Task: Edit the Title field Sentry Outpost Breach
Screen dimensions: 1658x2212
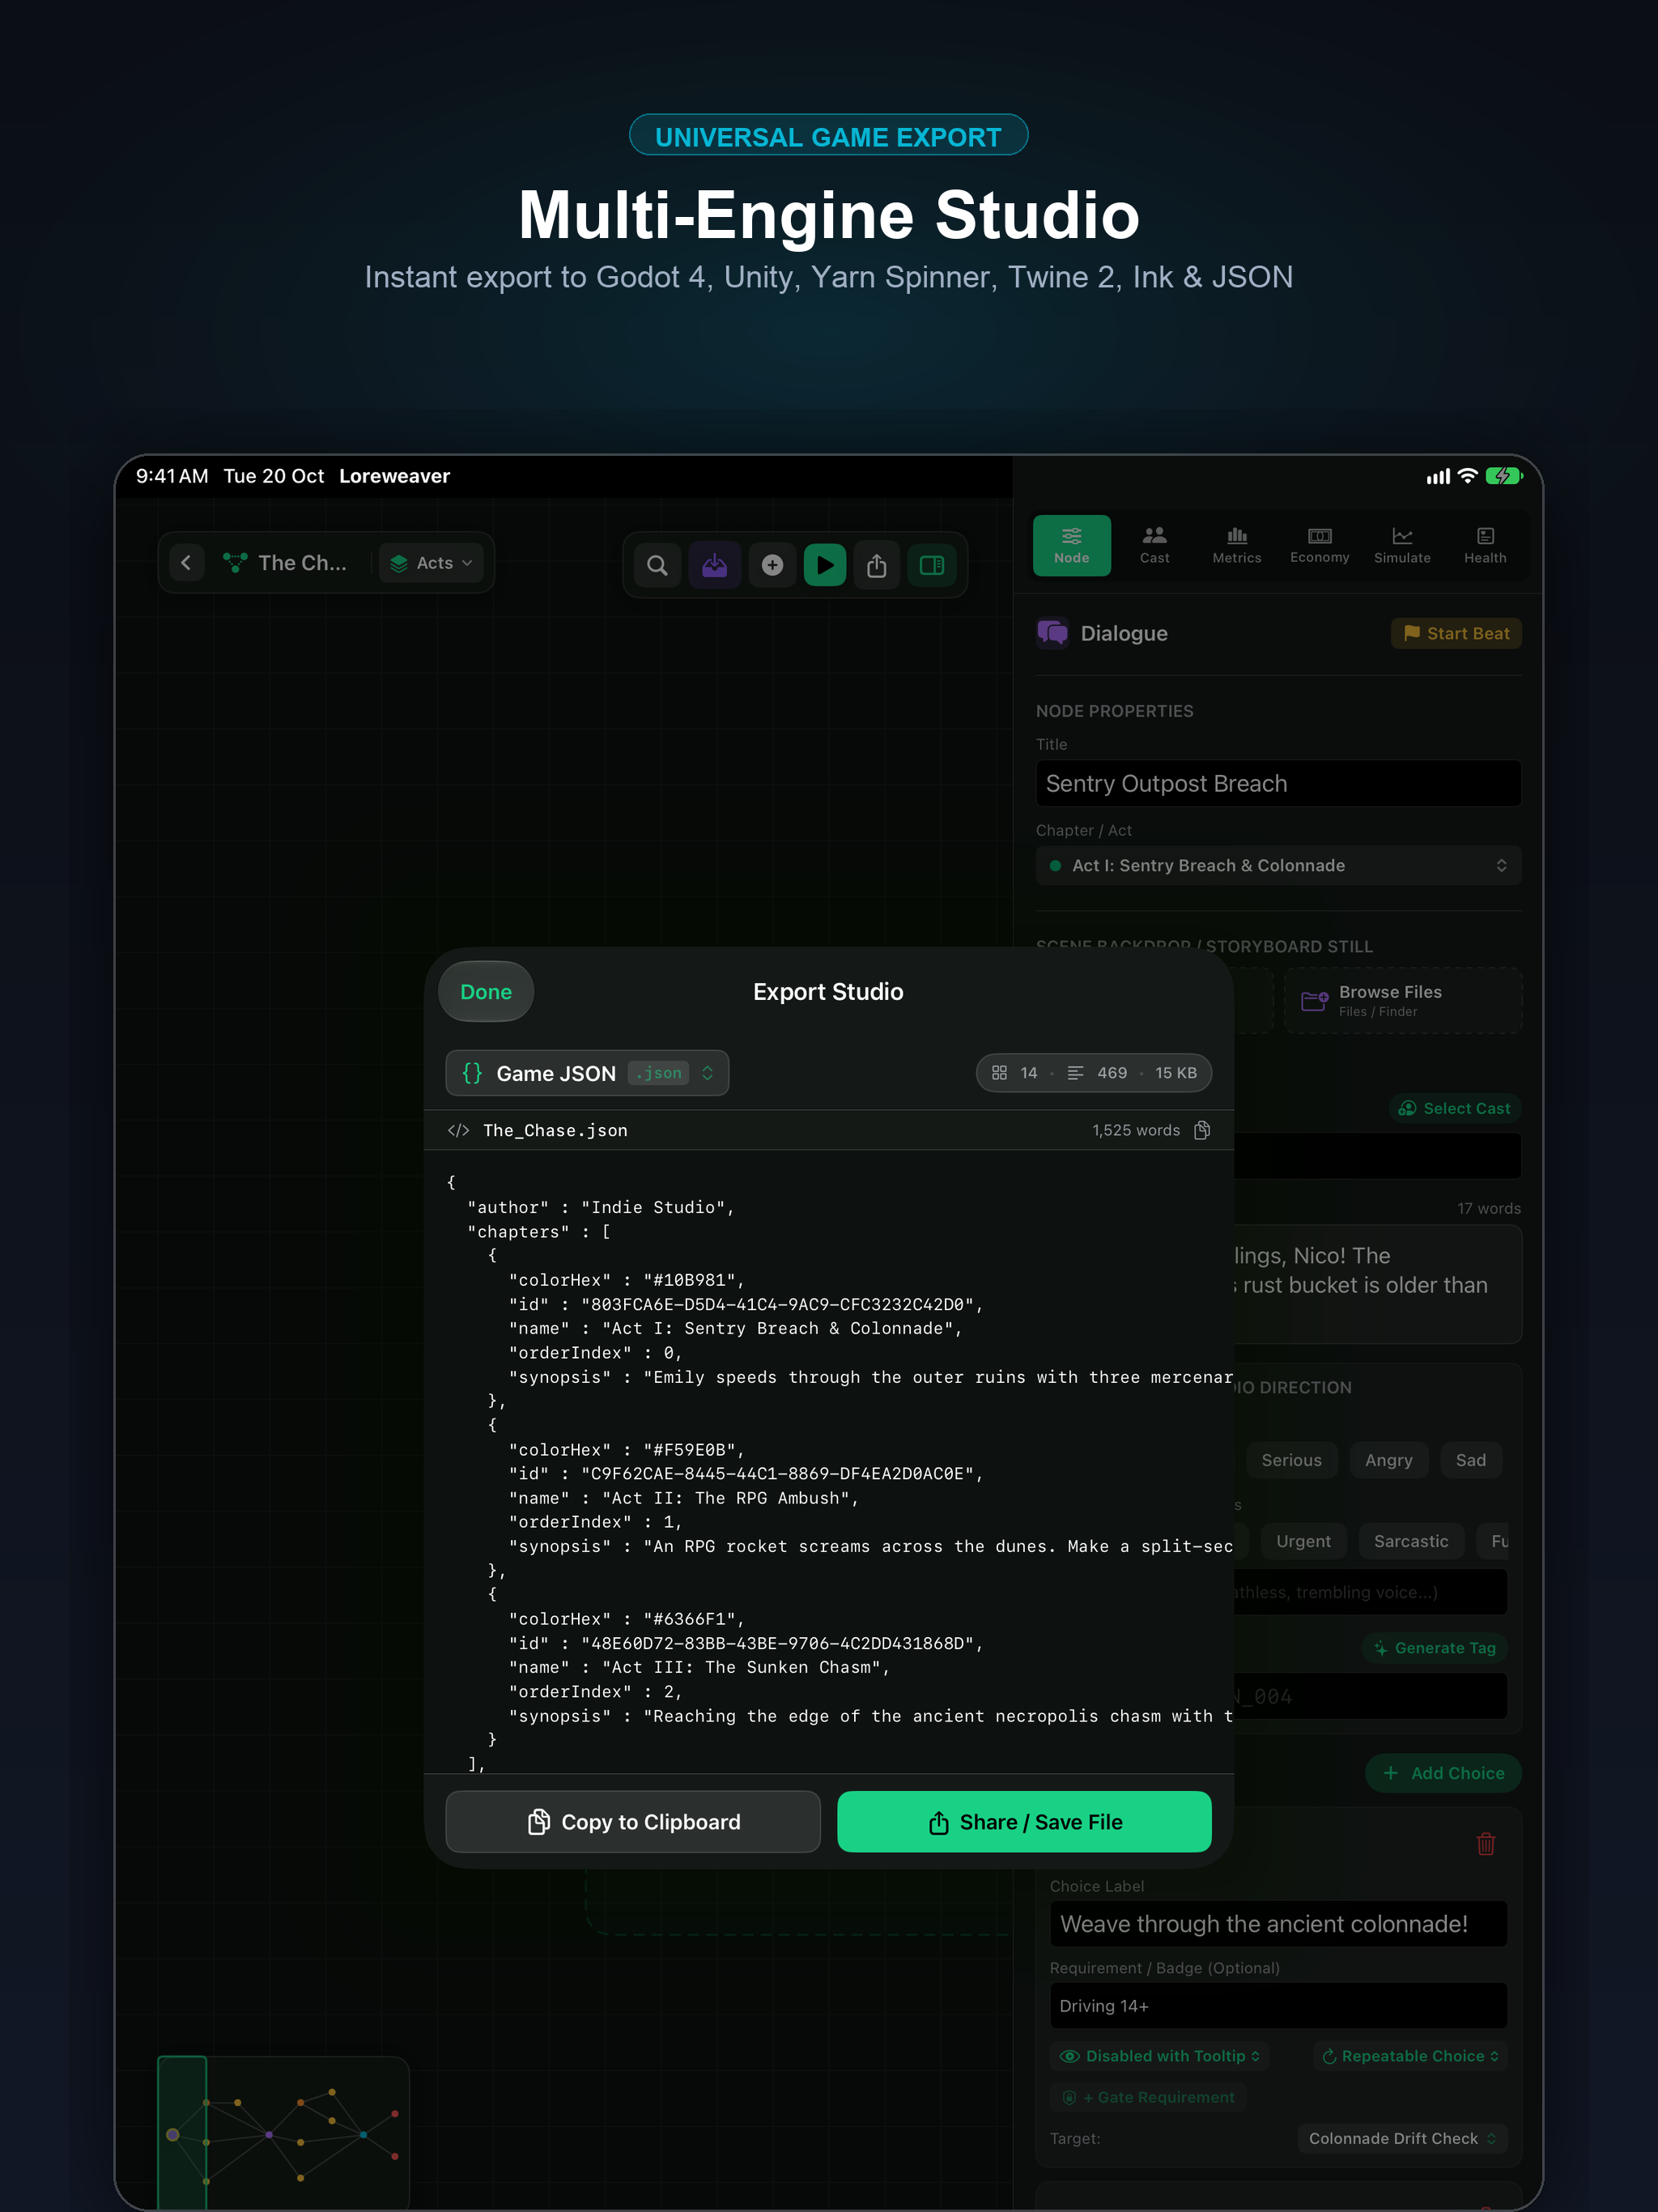Action: pyautogui.click(x=1278, y=783)
